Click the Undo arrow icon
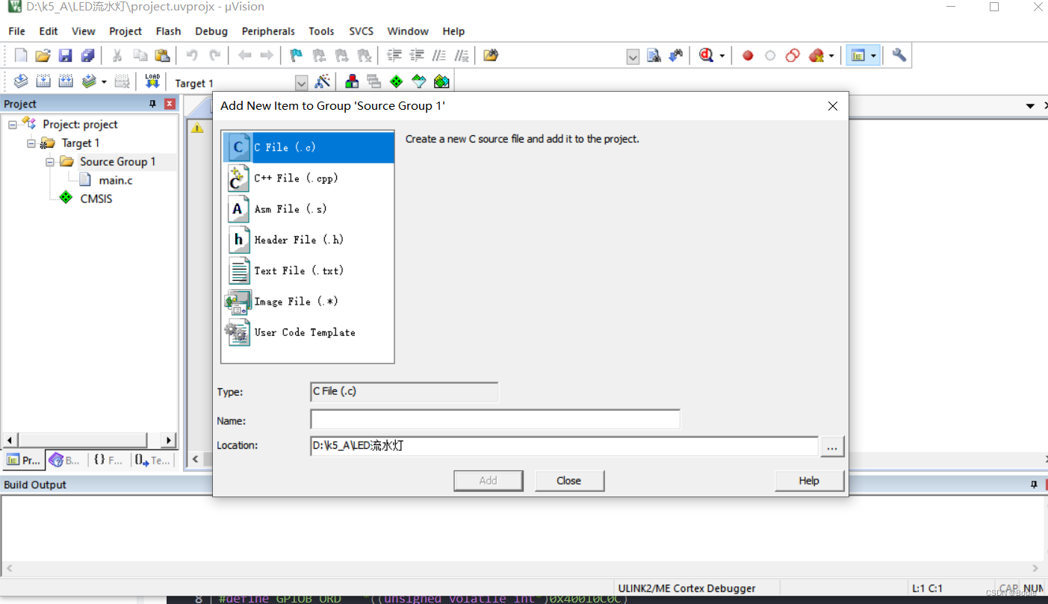Viewport: 1048px width, 604px height. [192, 55]
